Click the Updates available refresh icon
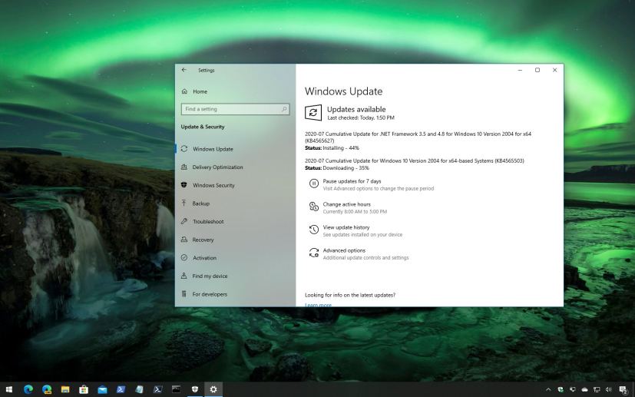Screen dimensions: 635x397 click(313, 113)
